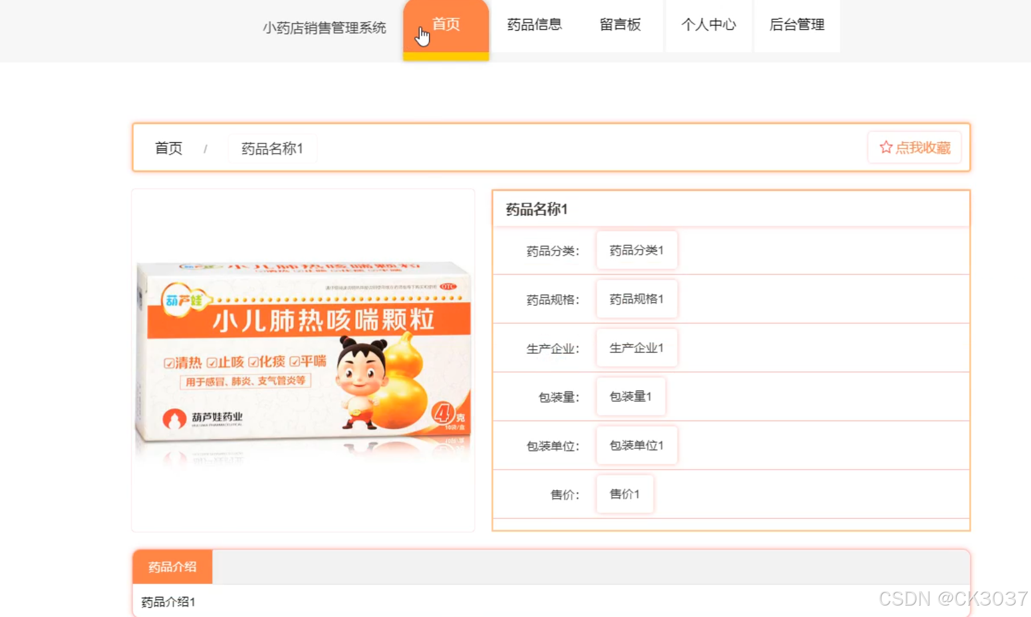Open the 后台管理 tab
1031x617 pixels.
[797, 25]
